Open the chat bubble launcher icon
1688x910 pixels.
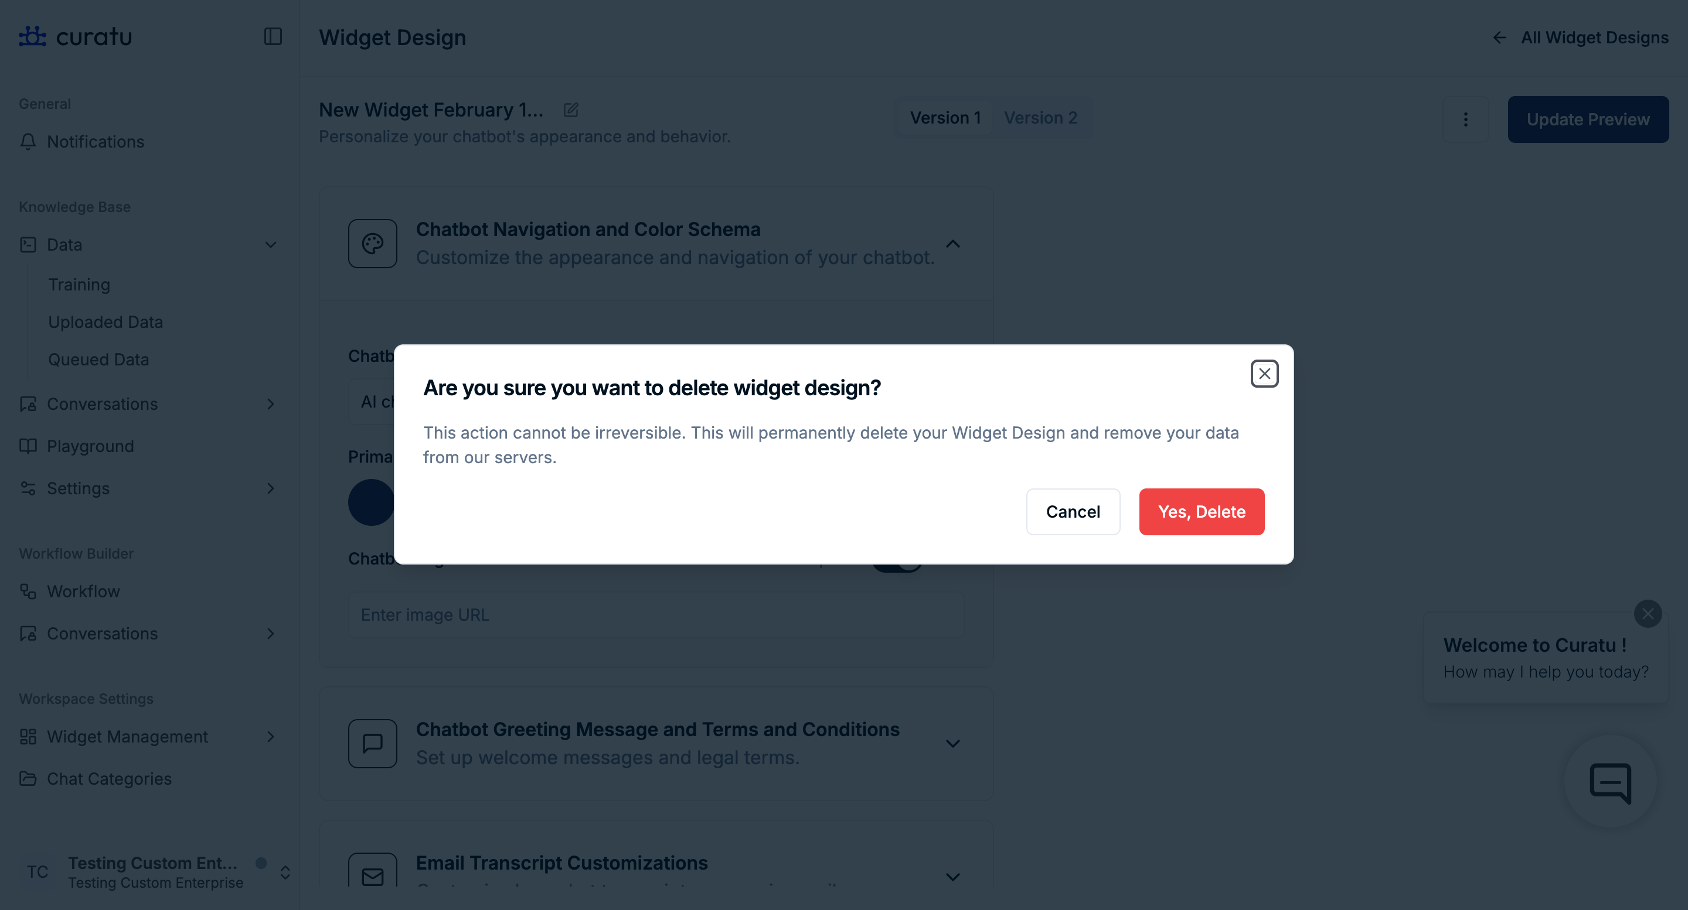point(1610,782)
